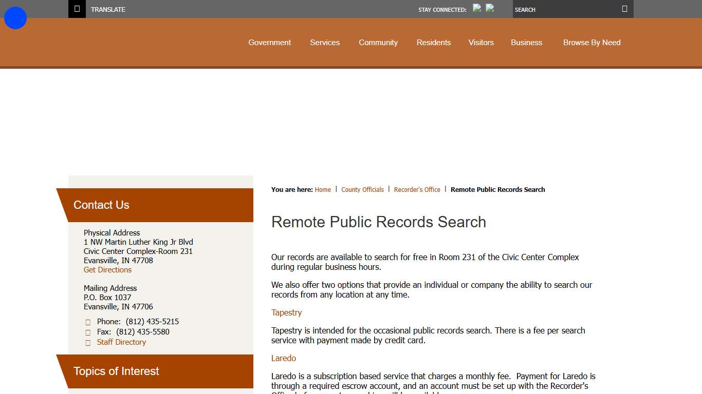Screen dimensions: 702x394
Task: Select the Residents menu item
Action: tap(433, 43)
